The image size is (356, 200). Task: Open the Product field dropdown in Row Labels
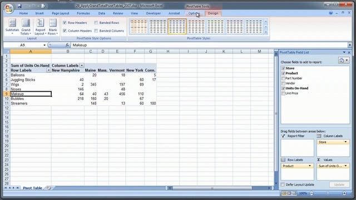pos(310,166)
